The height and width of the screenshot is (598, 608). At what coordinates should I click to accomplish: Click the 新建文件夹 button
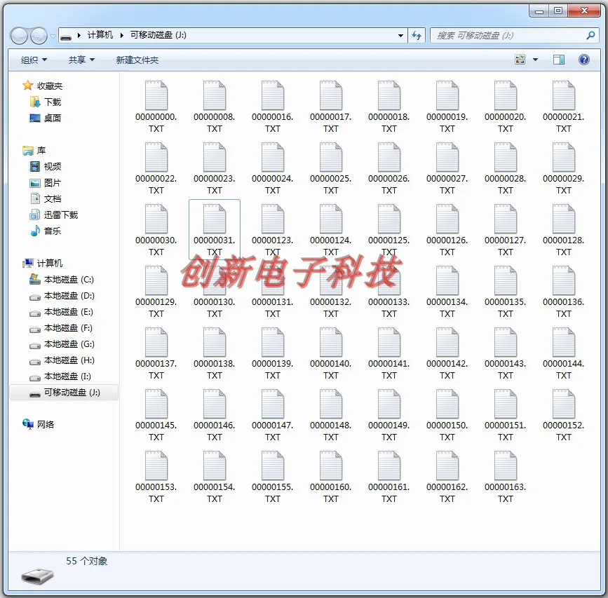click(137, 60)
